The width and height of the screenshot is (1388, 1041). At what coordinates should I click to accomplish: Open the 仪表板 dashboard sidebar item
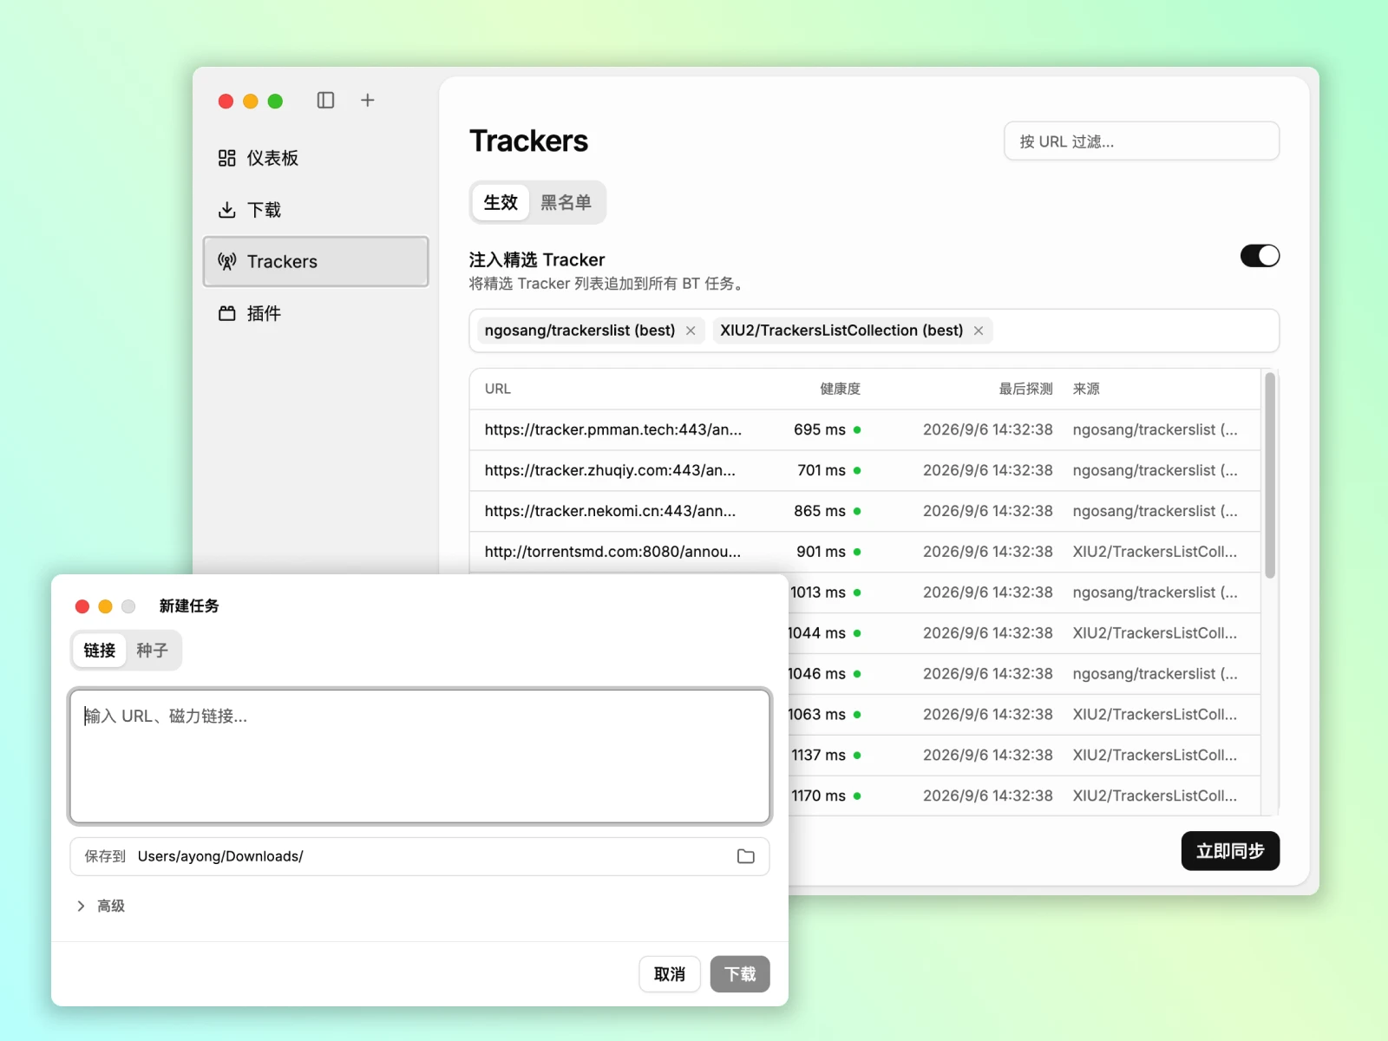316,158
